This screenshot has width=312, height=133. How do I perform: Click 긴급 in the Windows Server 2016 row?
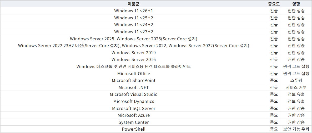pos(274,59)
